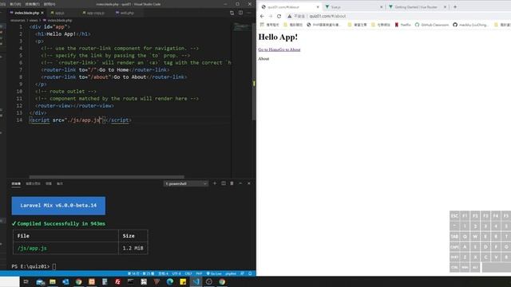Click the UTF-8 encoding in status bar
Screen dimensions: 511x287
(176, 273)
